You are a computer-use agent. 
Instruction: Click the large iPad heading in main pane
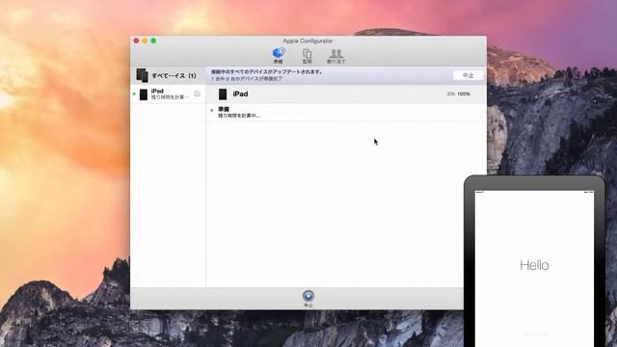(x=240, y=94)
